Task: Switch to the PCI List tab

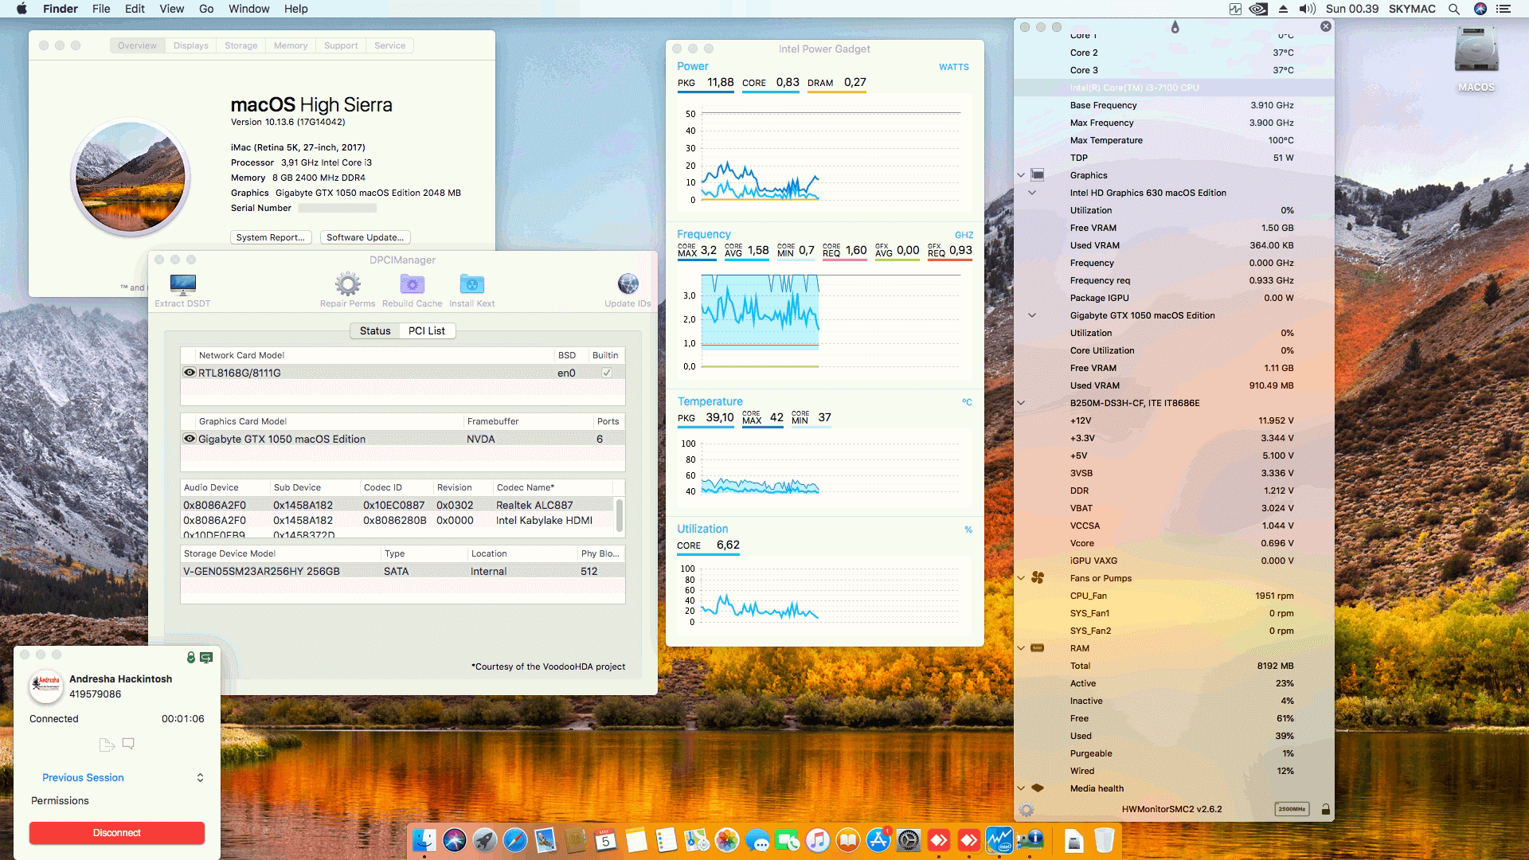Action: pos(426,330)
